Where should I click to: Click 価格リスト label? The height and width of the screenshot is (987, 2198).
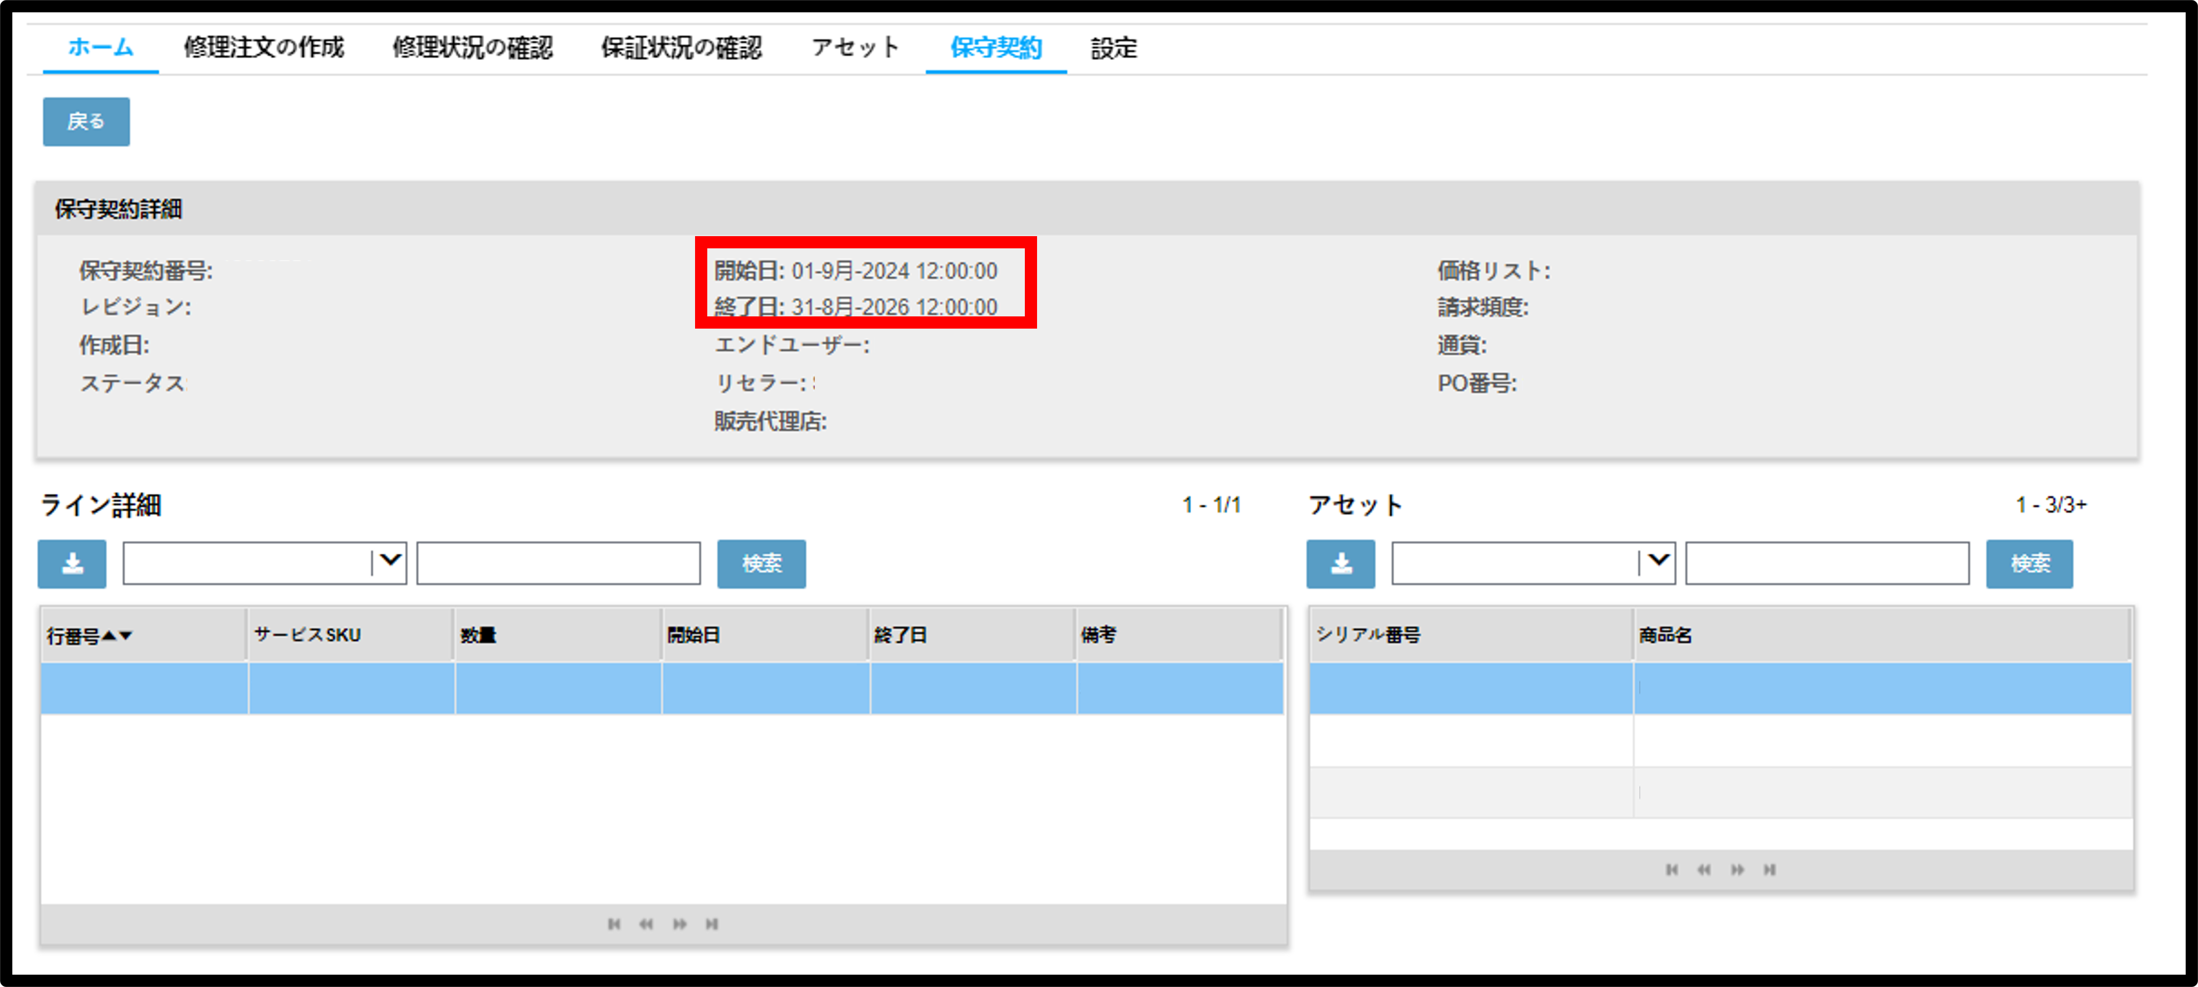(x=1493, y=271)
